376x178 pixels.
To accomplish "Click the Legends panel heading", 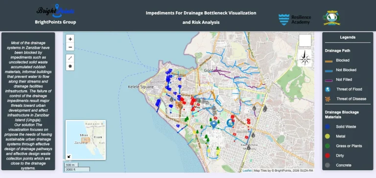I will click(348, 37).
